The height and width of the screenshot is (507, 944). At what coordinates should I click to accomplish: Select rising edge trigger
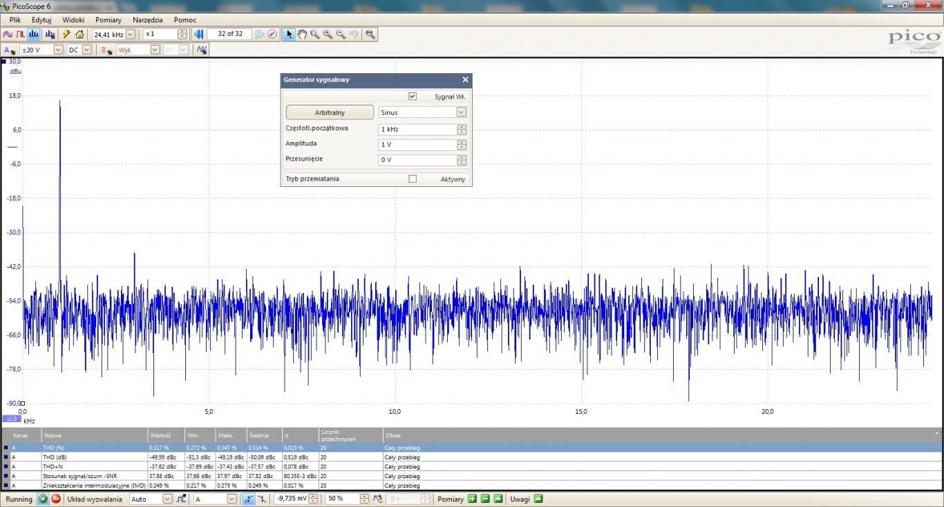249,499
